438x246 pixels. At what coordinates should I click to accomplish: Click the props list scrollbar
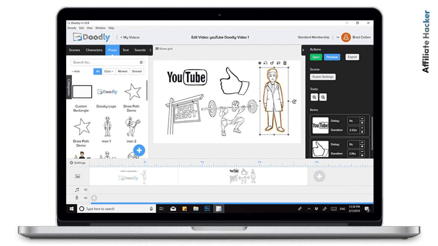tap(147, 91)
